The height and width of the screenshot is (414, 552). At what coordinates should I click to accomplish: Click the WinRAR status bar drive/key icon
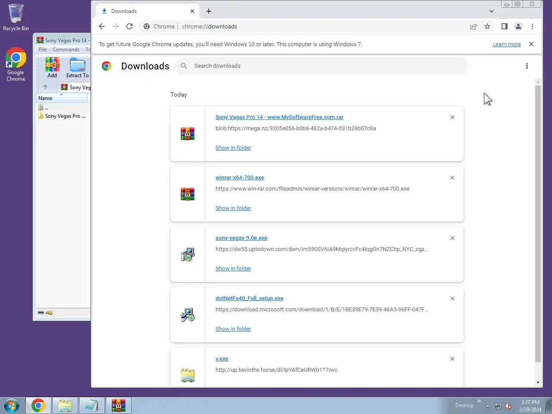(45, 313)
